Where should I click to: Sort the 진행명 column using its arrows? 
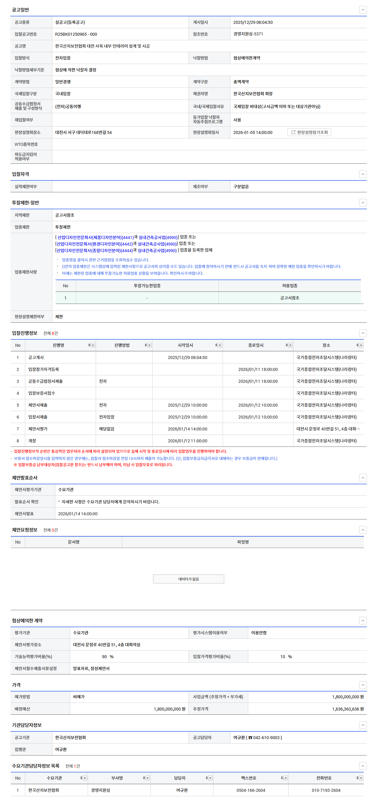(x=89, y=345)
